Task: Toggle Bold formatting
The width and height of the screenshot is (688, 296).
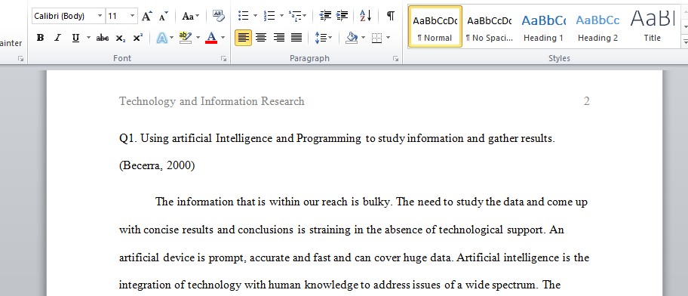Action: [41, 38]
